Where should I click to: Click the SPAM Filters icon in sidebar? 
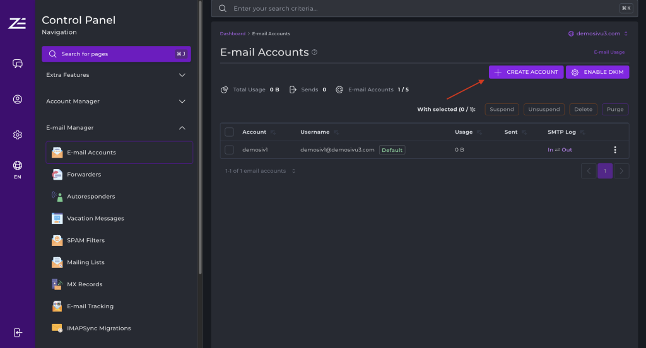click(x=57, y=240)
